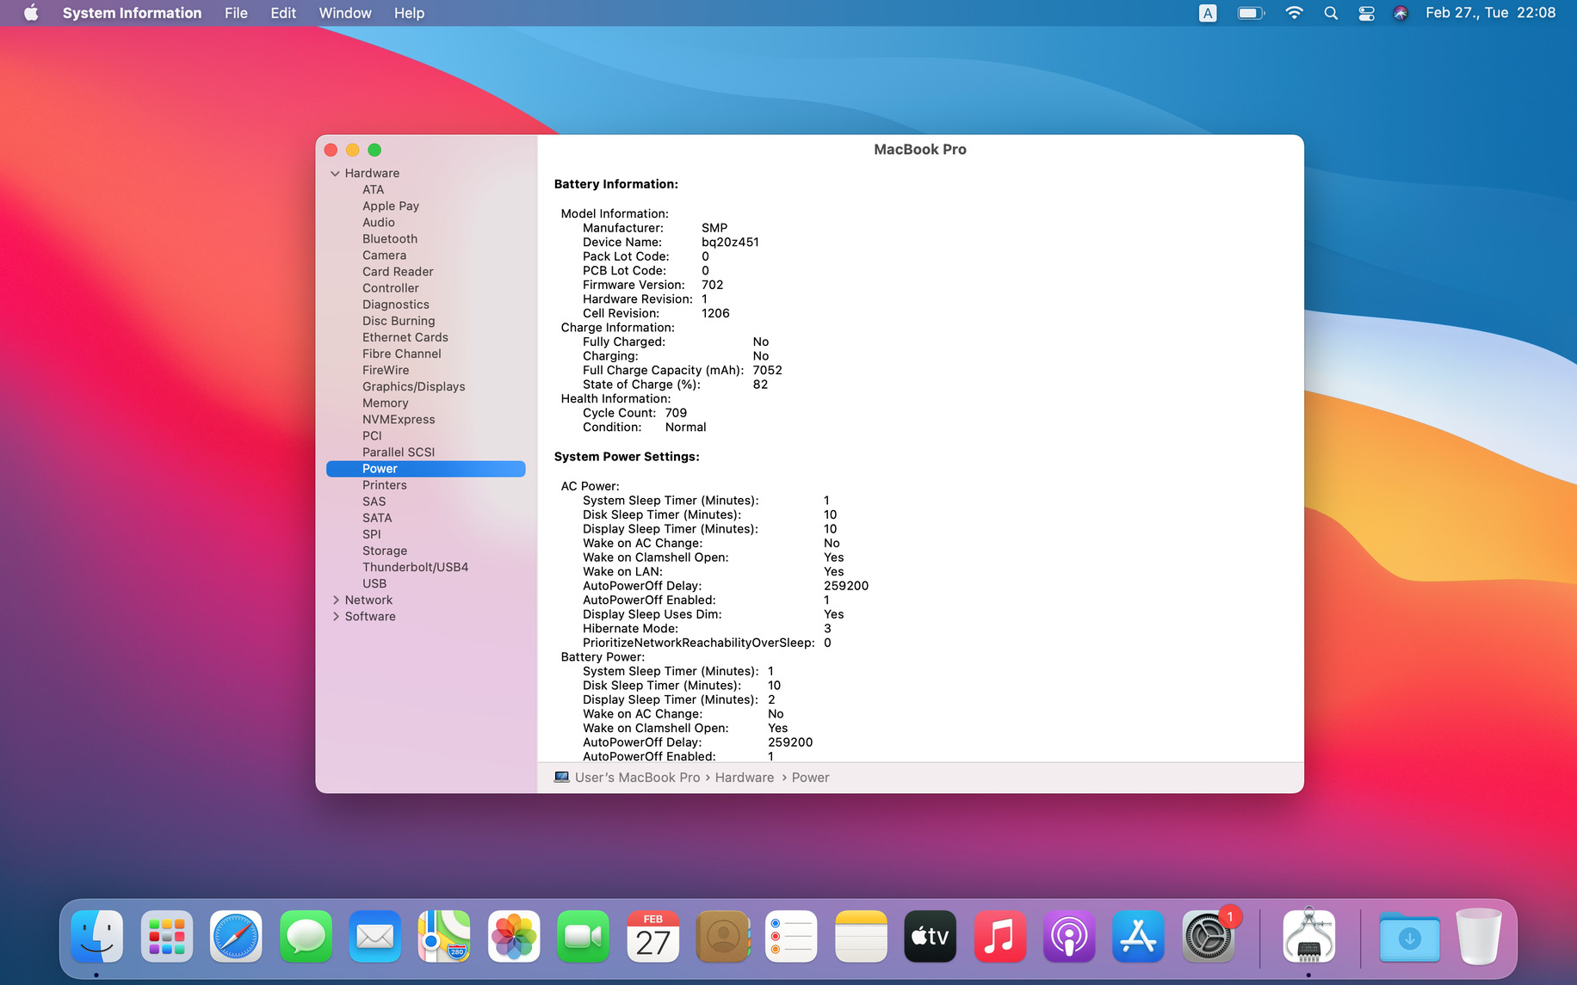Click Hardware in the path bar
The image size is (1577, 985).
745,778
